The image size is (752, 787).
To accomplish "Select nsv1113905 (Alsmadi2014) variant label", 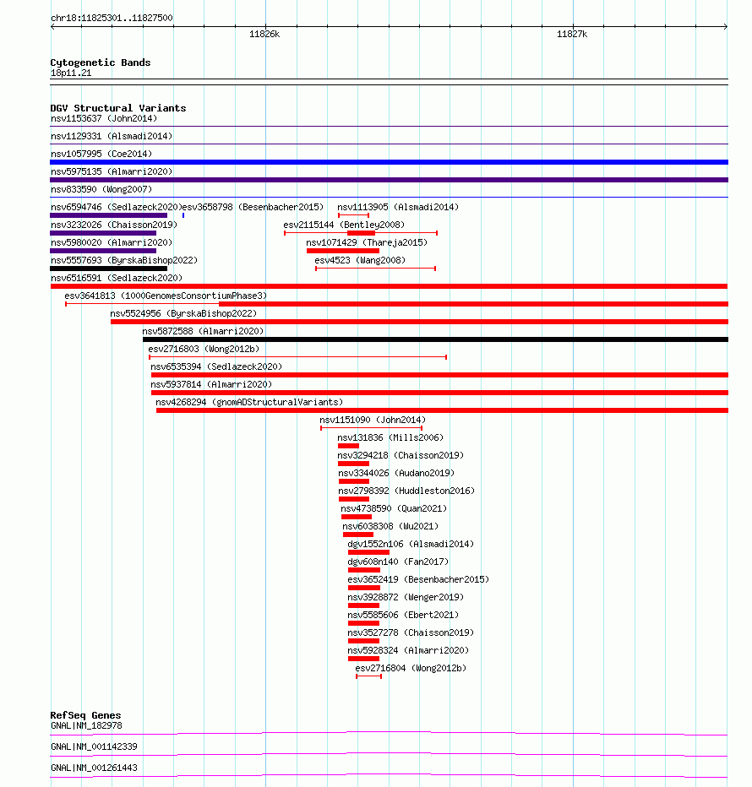I will click(x=398, y=207).
